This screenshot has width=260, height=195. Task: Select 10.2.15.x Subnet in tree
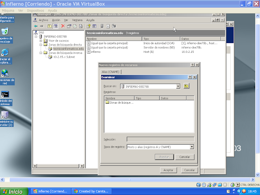point(64,57)
